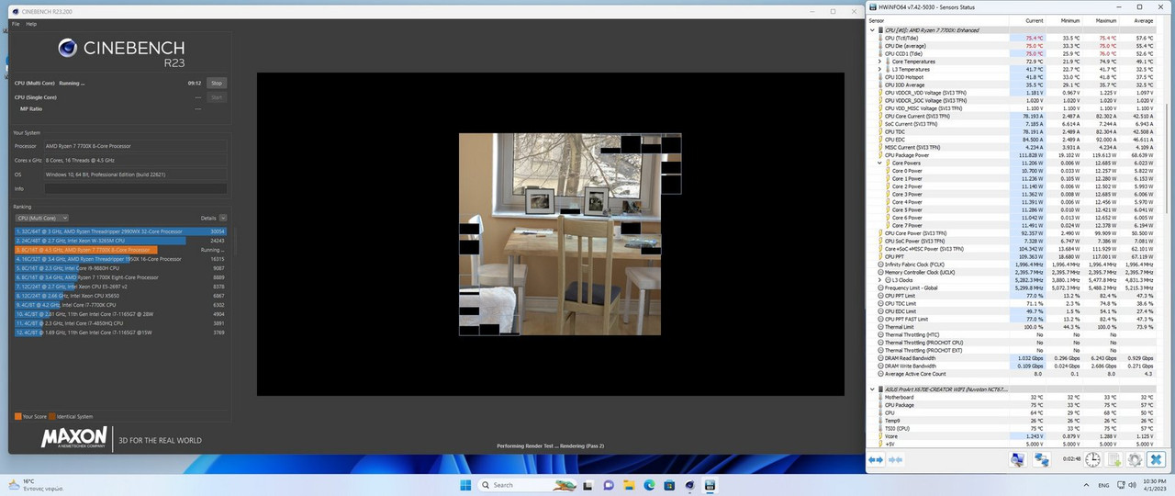This screenshot has width=1175, height=496.
Task: Select the CPU PPT sensor row
Action: click(1012, 256)
